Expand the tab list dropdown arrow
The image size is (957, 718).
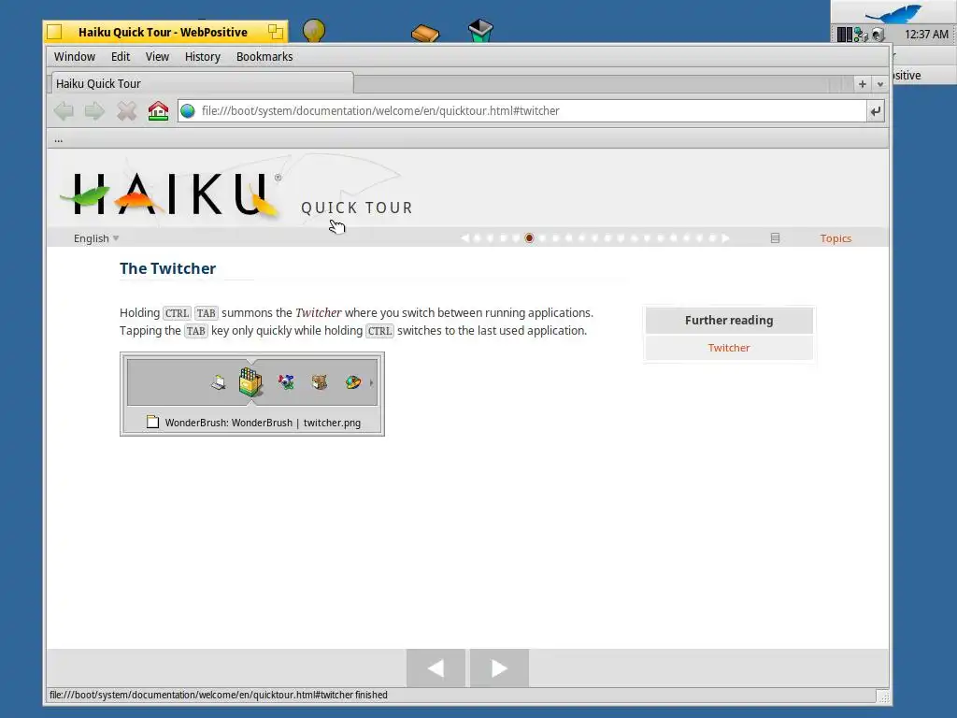[x=879, y=84]
